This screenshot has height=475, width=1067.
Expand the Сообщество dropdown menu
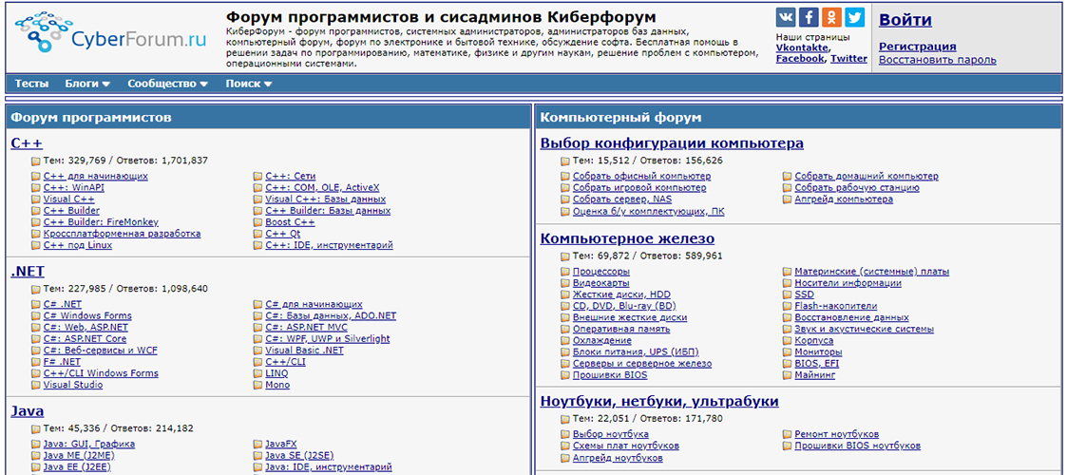point(167,84)
